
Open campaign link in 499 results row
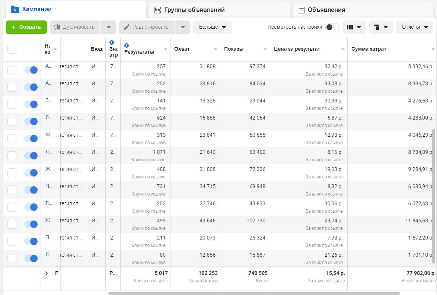point(50,220)
